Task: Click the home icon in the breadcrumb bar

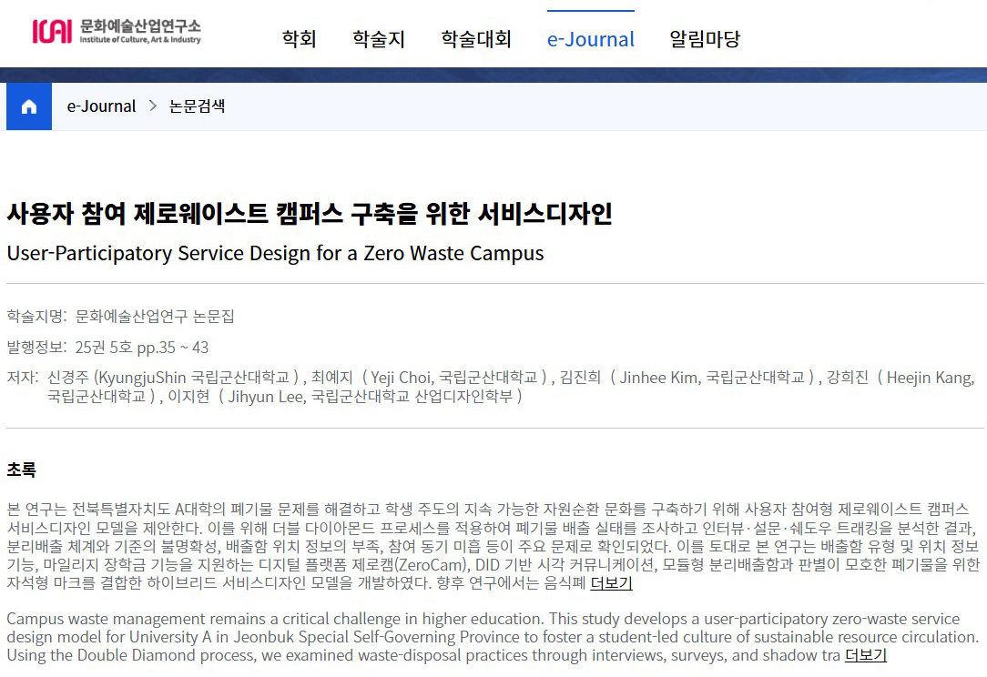Action: click(x=28, y=106)
